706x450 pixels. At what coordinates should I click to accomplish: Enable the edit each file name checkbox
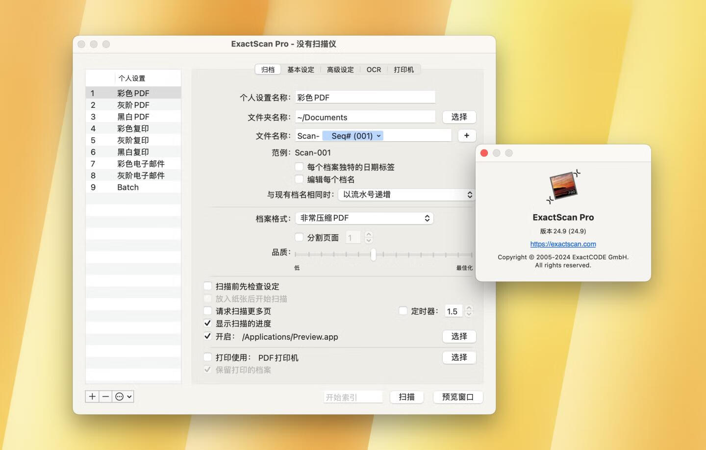[299, 179]
